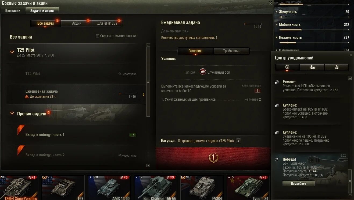Switch to the Требования tab

[x=232, y=51]
